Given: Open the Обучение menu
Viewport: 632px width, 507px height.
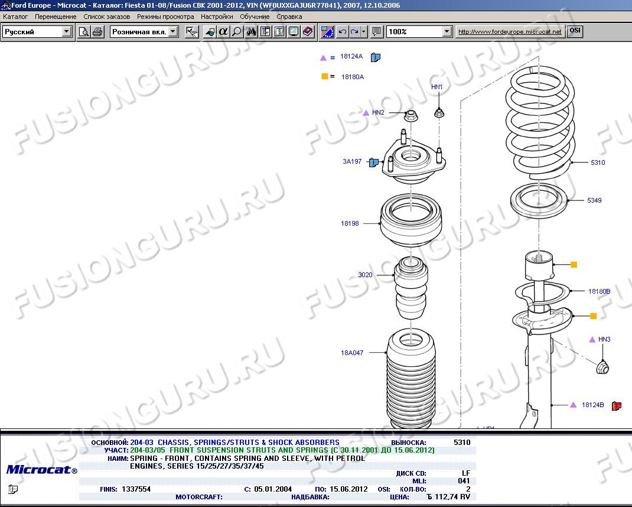Looking at the screenshot, I should (x=255, y=17).
